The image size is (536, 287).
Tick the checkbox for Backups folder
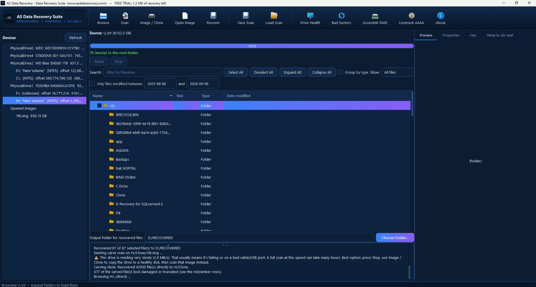(105, 159)
